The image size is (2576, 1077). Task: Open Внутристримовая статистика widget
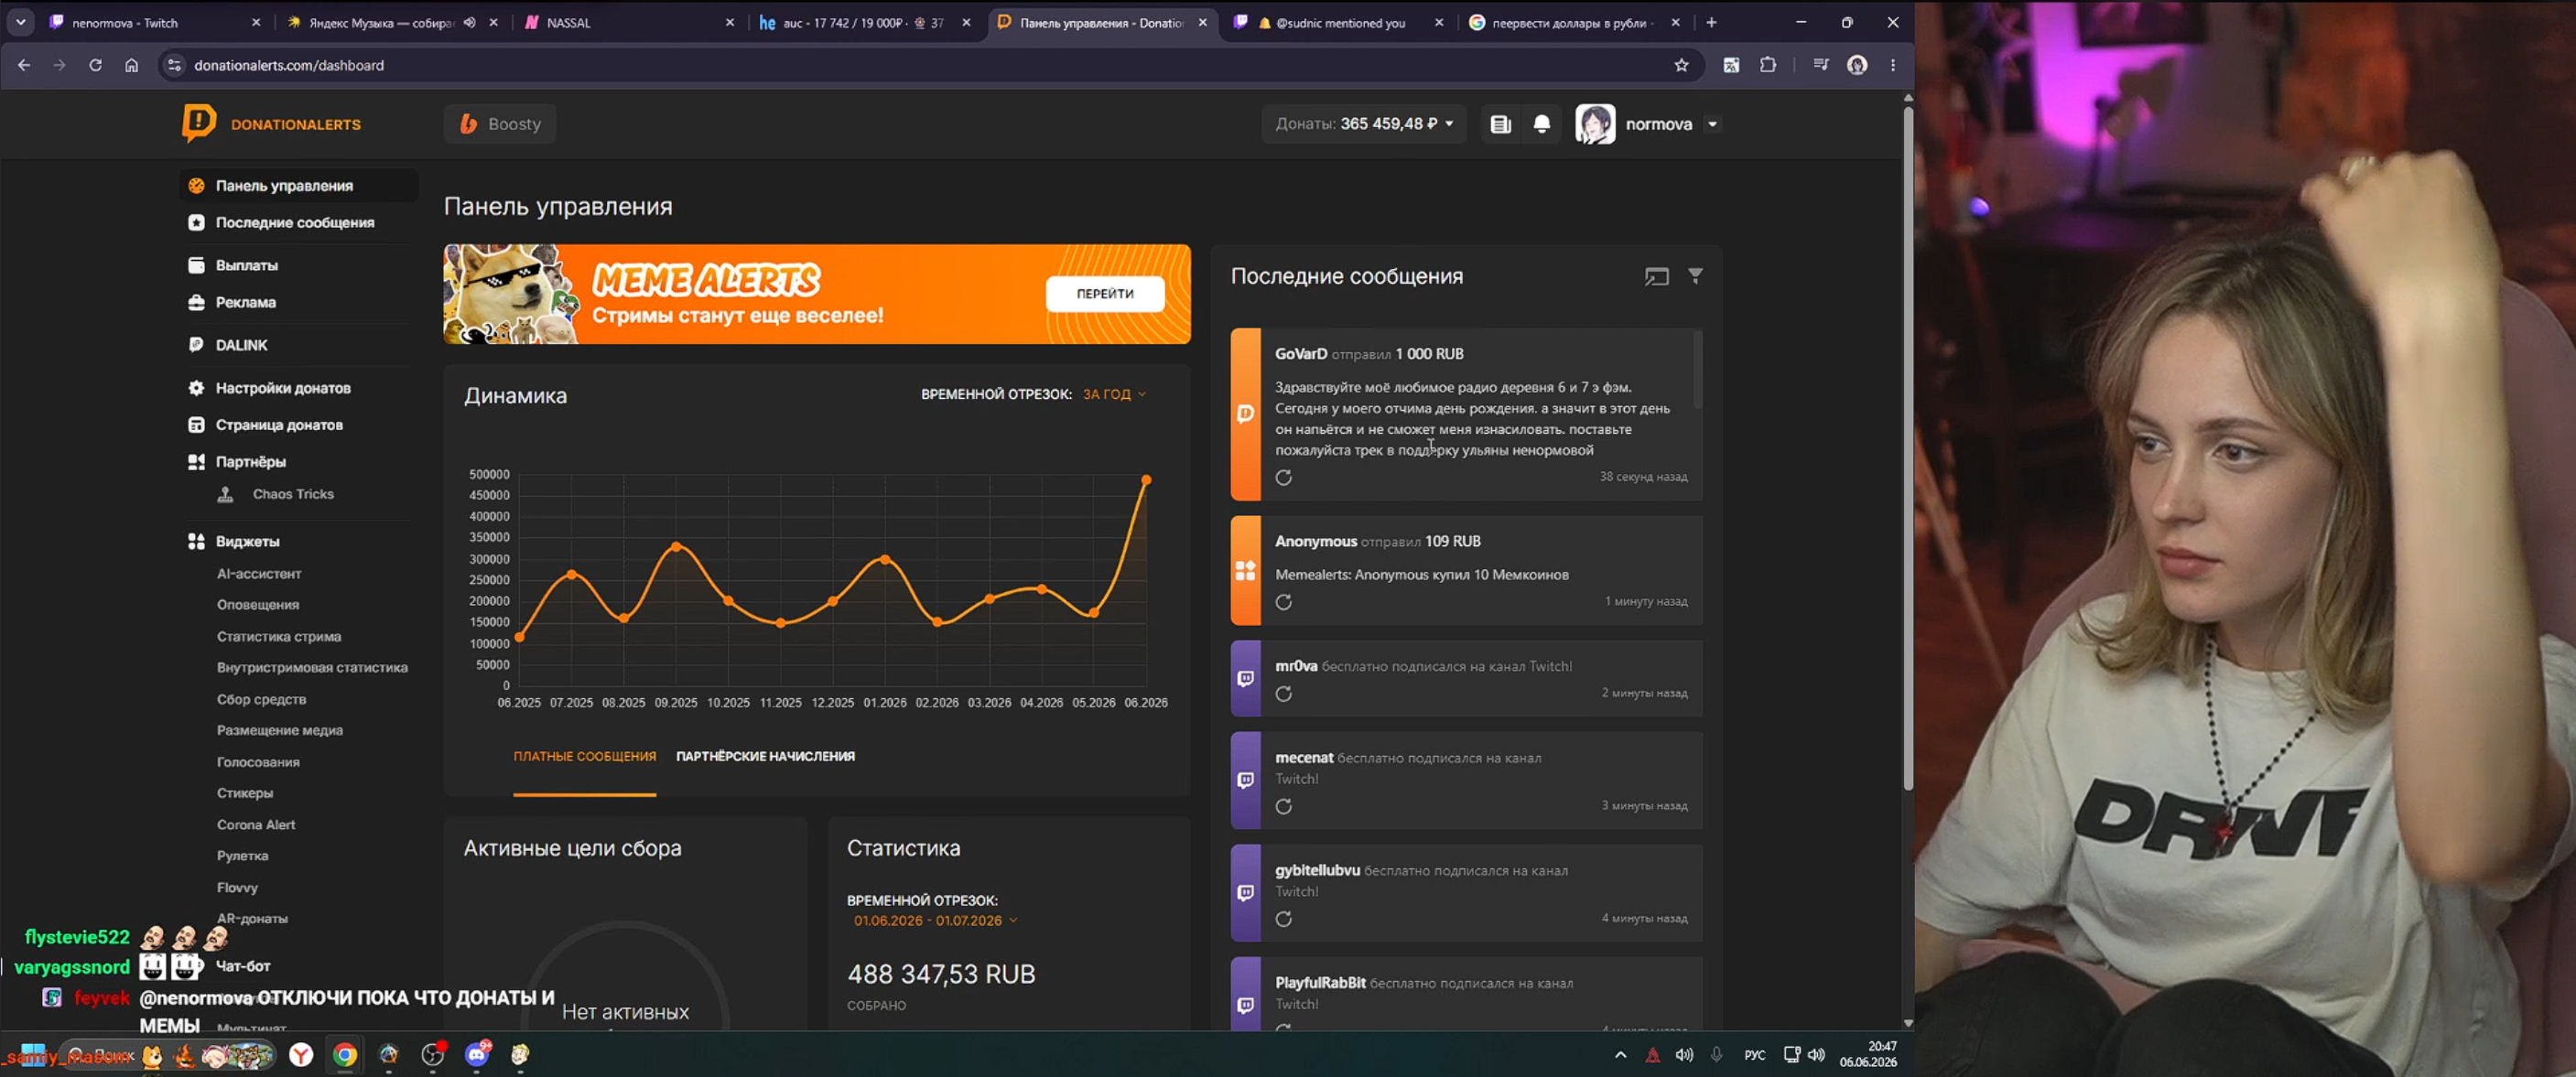click(312, 668)
